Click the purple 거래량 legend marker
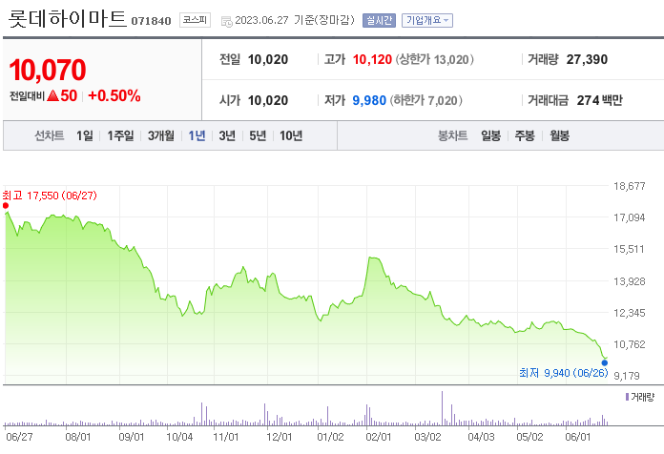664x454 pixels. click(x=627, y=397)
